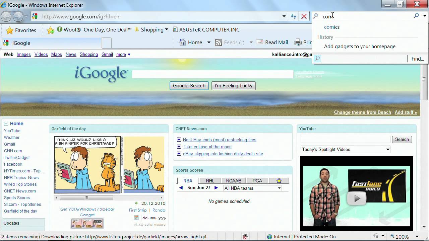This screenshot has height=241, width=429.
Task: Click Add to Favorites Bar star icon
Action: click(51, 30)
